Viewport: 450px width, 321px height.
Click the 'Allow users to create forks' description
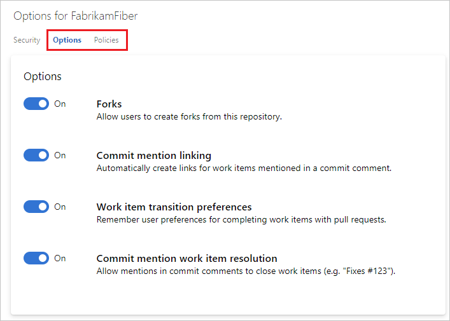[x=189, y=117]
